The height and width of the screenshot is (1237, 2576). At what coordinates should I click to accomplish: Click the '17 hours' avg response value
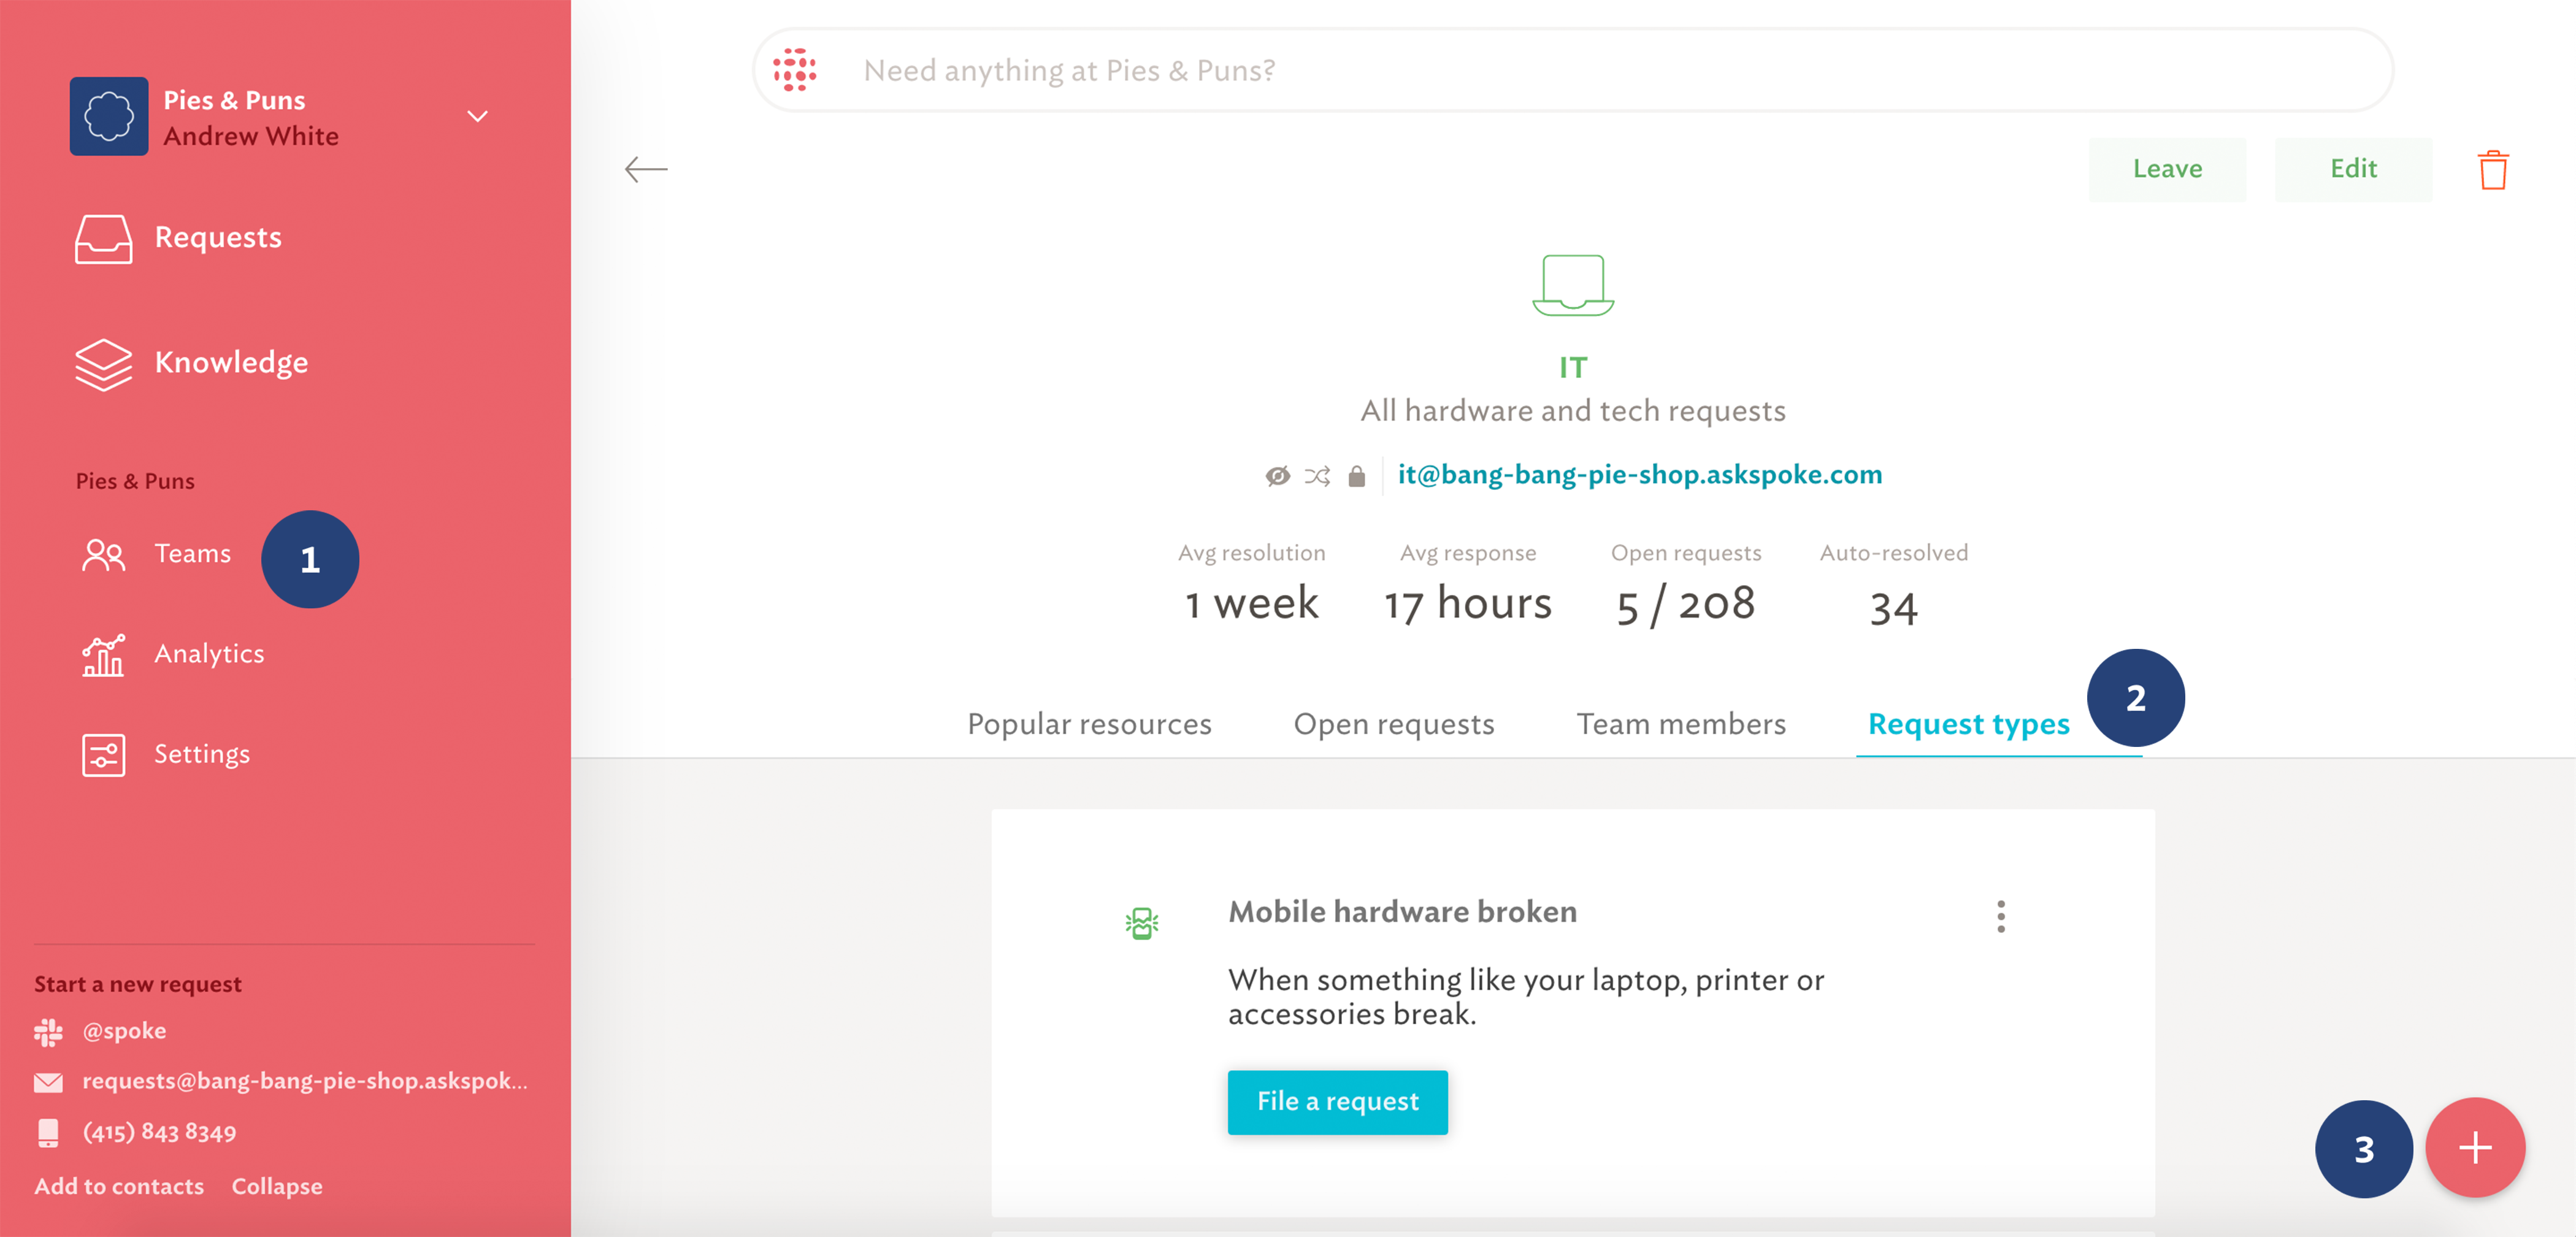(1467, 604)
